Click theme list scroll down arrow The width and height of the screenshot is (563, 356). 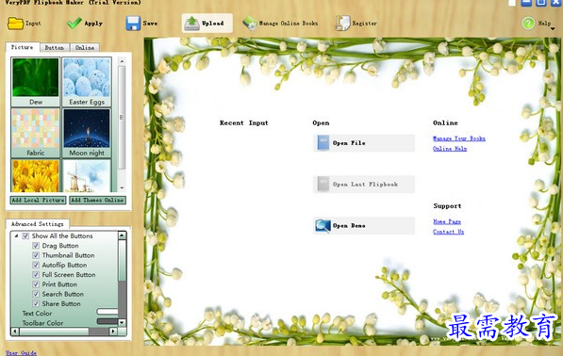coord(122,187)
